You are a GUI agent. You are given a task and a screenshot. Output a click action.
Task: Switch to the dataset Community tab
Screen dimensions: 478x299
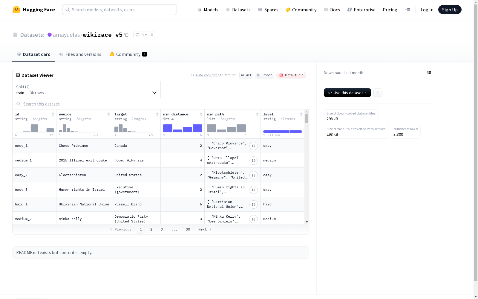point(128,54)
